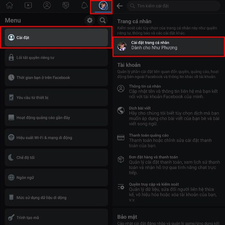The image size is (225, 225).
Task: Open the feeds icon with clock
Action: pyautogui.click(x=66, y=5)
